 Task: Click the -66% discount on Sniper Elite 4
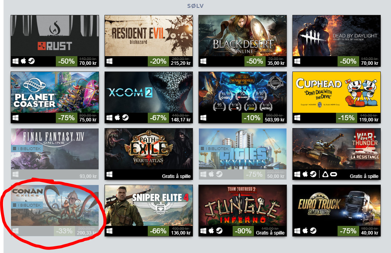158,231
